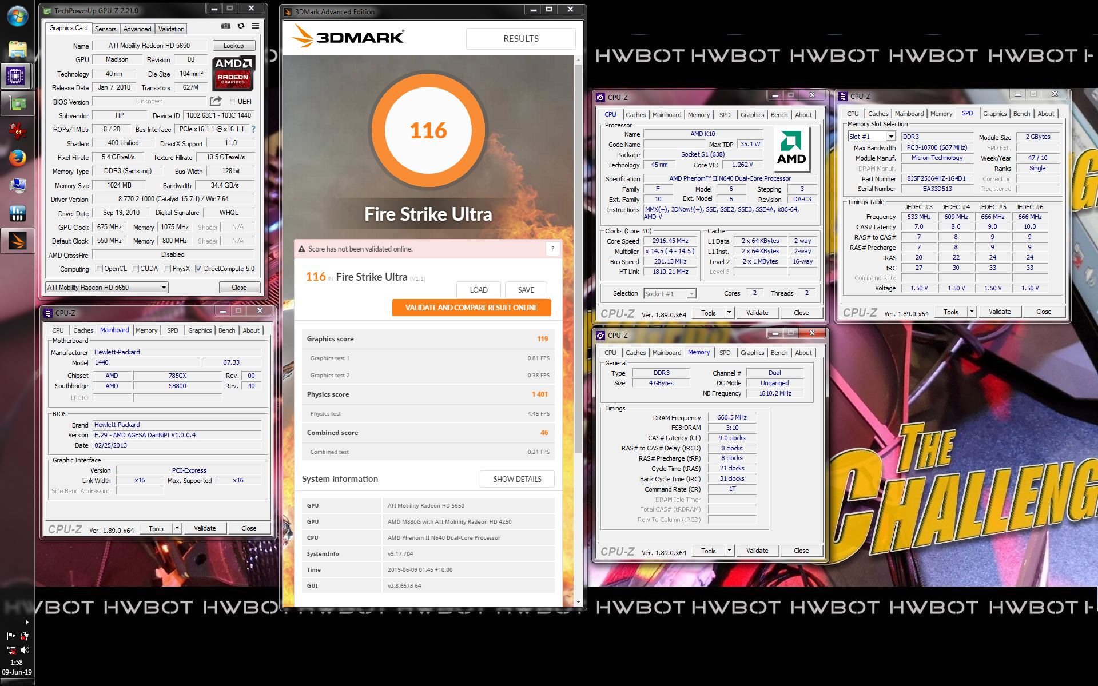1098x686 pixels.
Task: Click the warning triangle beside validation message
Action: tap(302, 249)
